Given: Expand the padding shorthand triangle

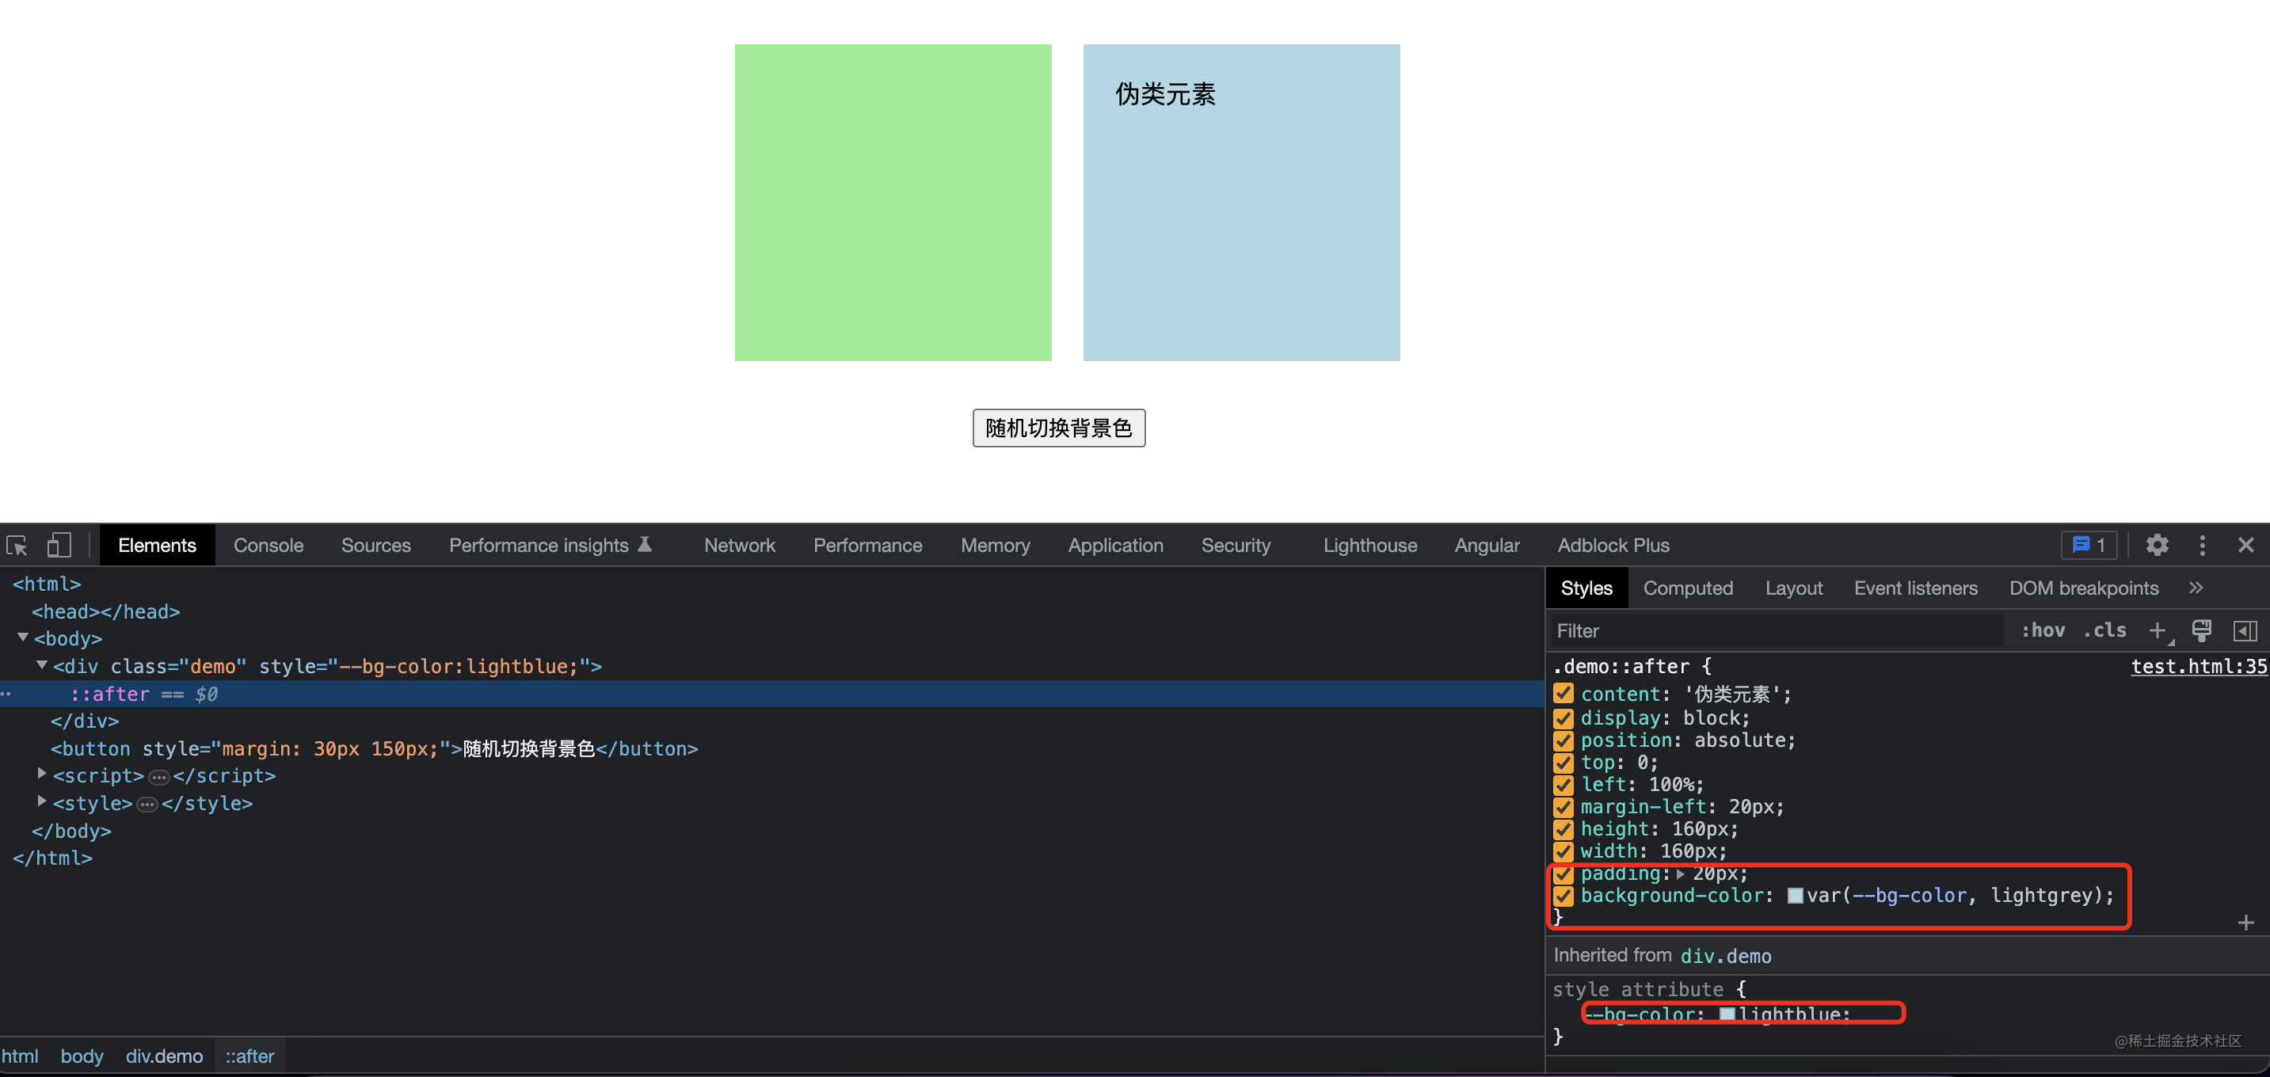Looking at the screenshot, I should (x=1681, y=874).
